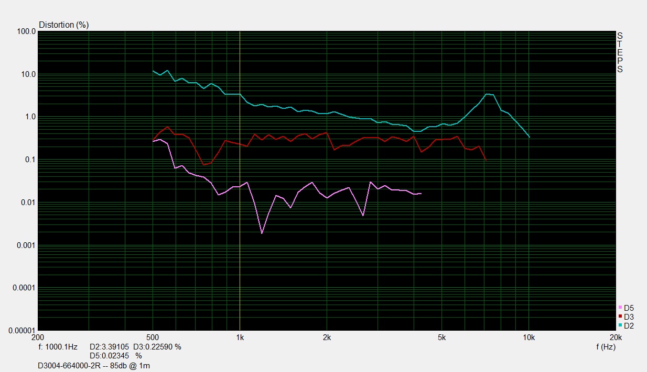647x372 pixels.
Task: Click the 0.1 y-axis tick label
Action: point(30,160)
